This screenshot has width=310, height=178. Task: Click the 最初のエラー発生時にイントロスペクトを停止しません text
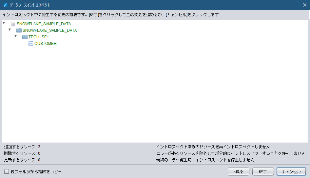click(205, 160)
